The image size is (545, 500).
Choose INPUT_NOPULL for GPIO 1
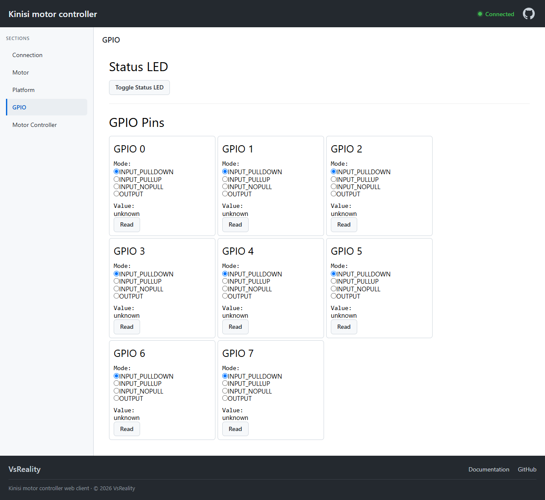(225, 187)
